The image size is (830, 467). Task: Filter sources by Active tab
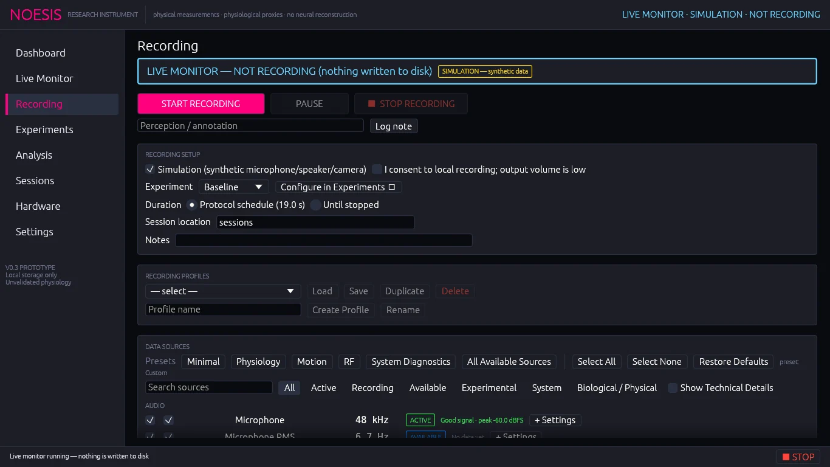point(324,388)
